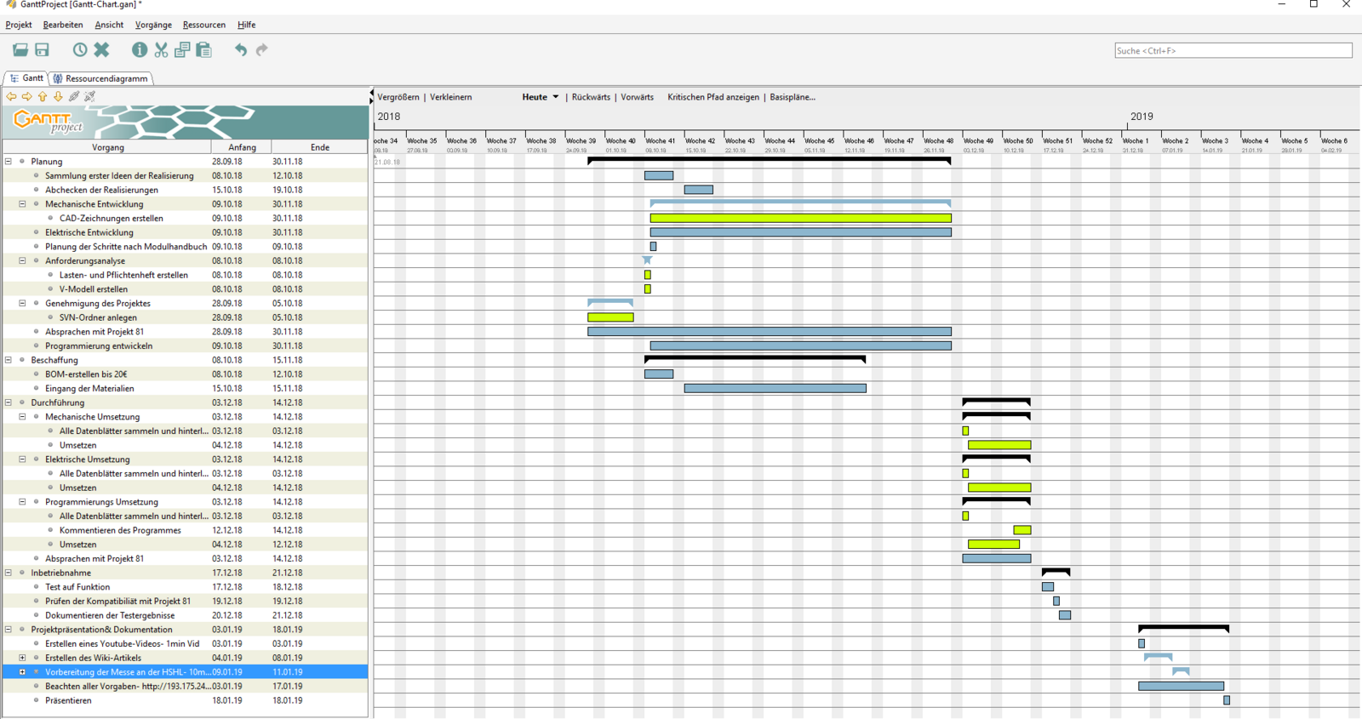Click the Vergrößern zoom button
The height and width of the screenshot is (719, 1362).
398,97
